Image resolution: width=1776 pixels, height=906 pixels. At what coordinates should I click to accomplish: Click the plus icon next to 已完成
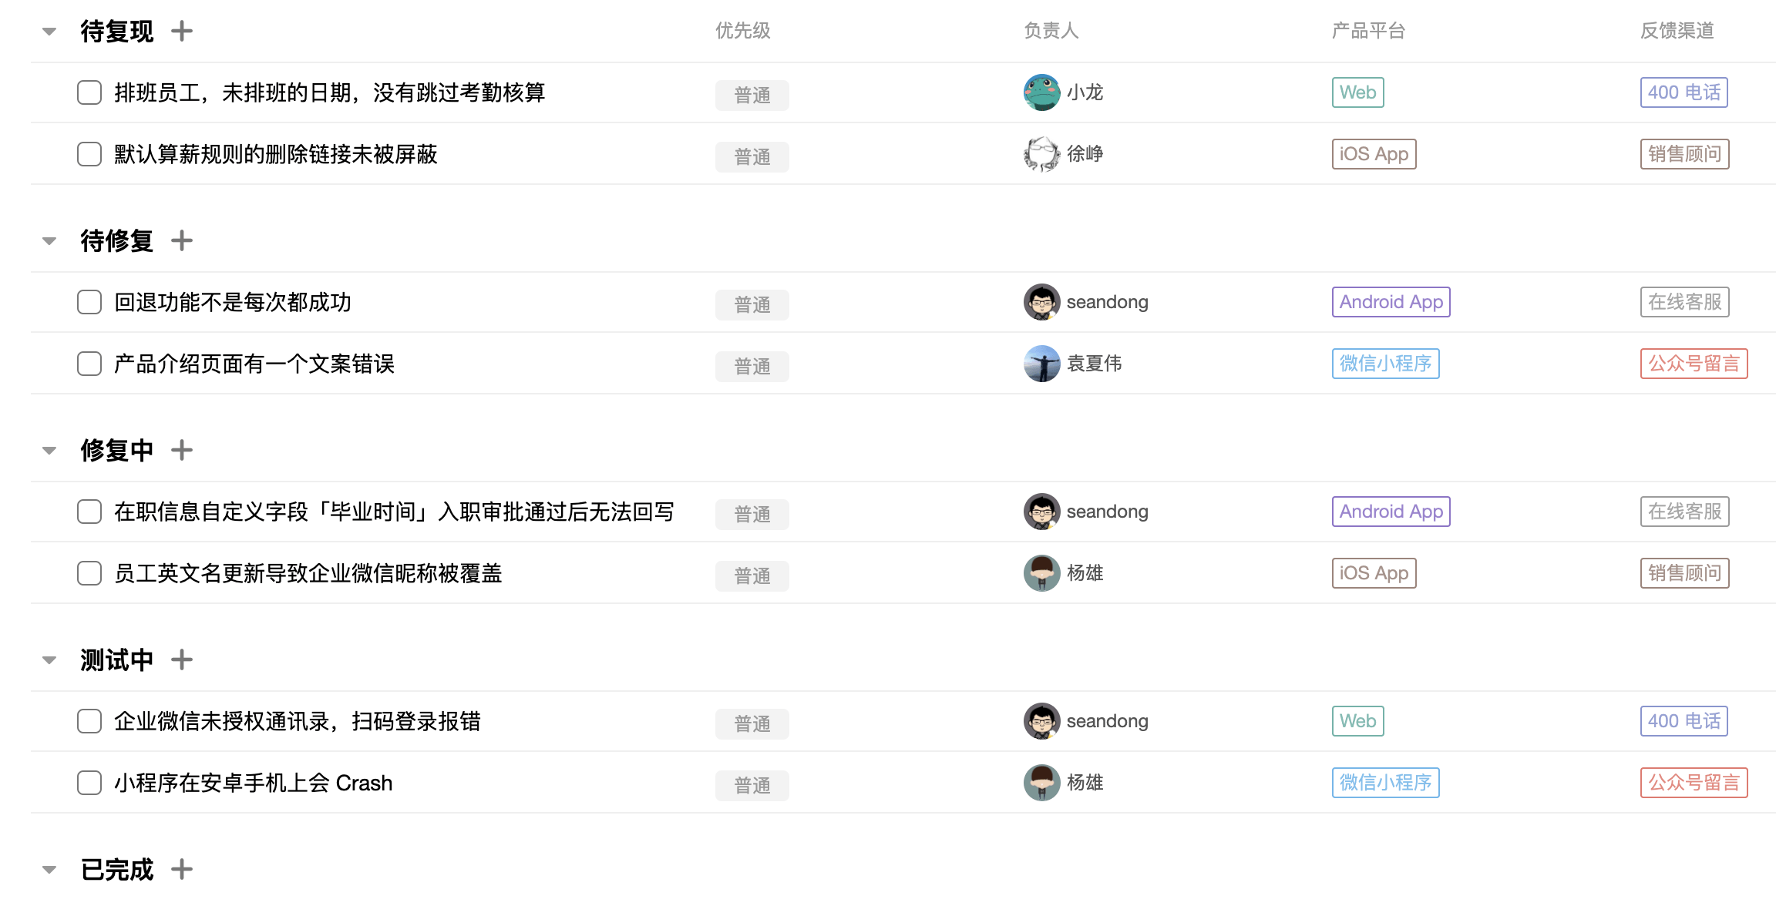182,870
